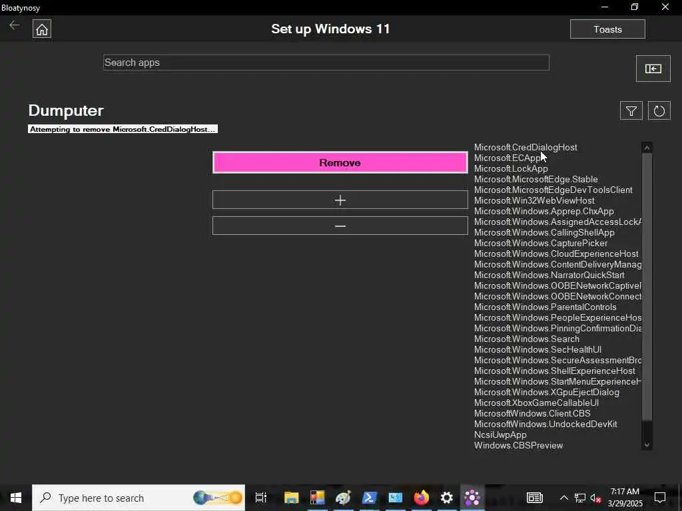The height and width of the screenshot is (511, 682).
Task: Select Microsoft.Windows.StartMenuExperienceHost entry
Action: pyautogui.click(x=557, y=381)
